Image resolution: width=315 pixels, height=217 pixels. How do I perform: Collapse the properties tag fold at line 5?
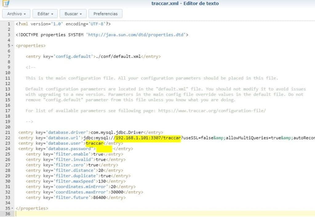point(12,46)
